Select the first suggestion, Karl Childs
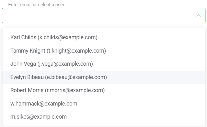The image size is (207, 127). click(x=54, y=37)
